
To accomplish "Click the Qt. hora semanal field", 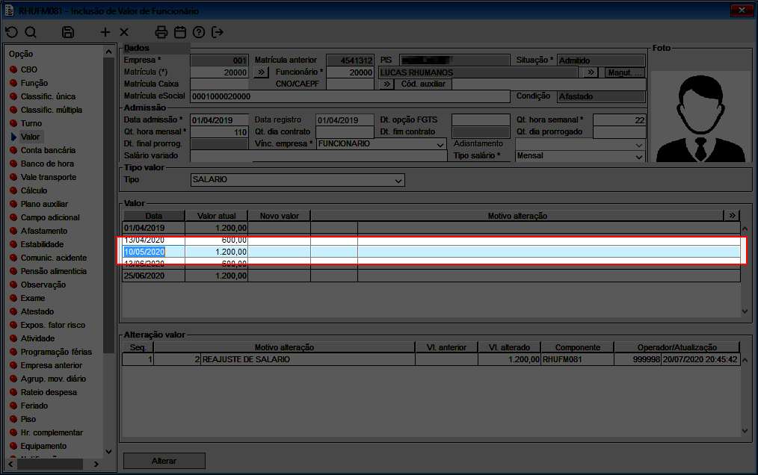I will [x=619, y=120].
